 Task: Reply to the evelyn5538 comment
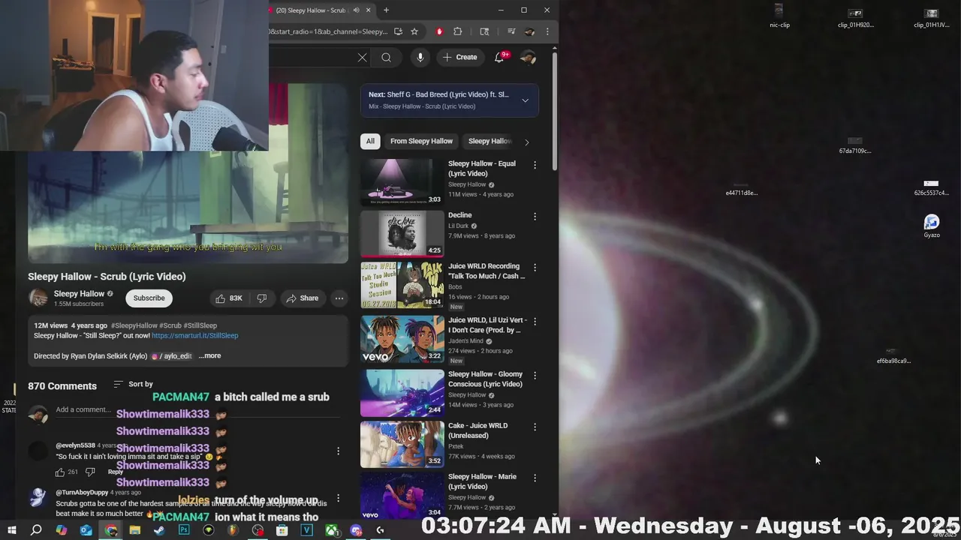point(115,472)
